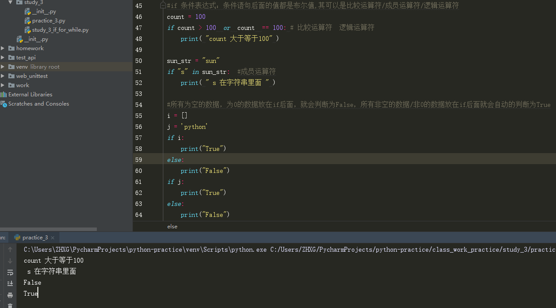The image size is (556, 308).
Task: Click the down arrow in Run panel
Action: pos(10,261)
